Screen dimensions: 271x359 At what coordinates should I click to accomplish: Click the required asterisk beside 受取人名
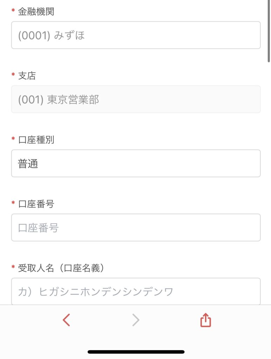(13, 266)
